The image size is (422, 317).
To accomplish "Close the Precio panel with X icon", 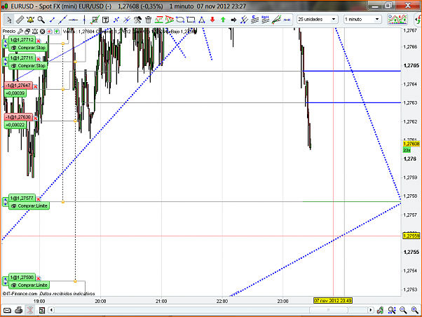I will (42, 32).
